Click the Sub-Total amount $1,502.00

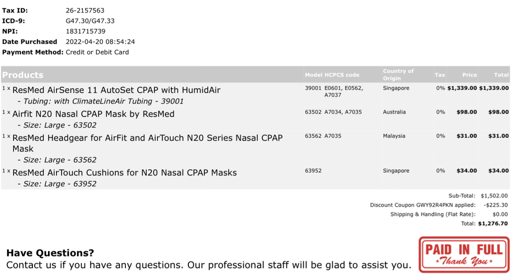click(x=494, y=196)
